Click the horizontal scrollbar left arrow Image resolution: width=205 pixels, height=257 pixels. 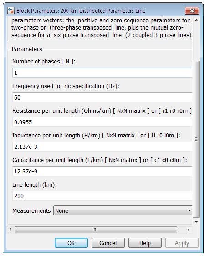(10, 230)
